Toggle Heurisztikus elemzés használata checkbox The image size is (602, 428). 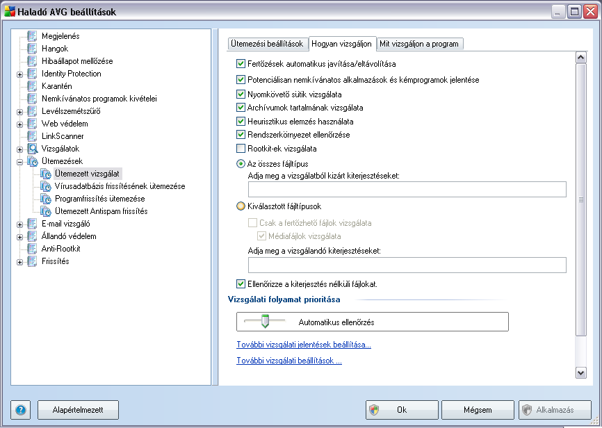(x=241, y=122)
